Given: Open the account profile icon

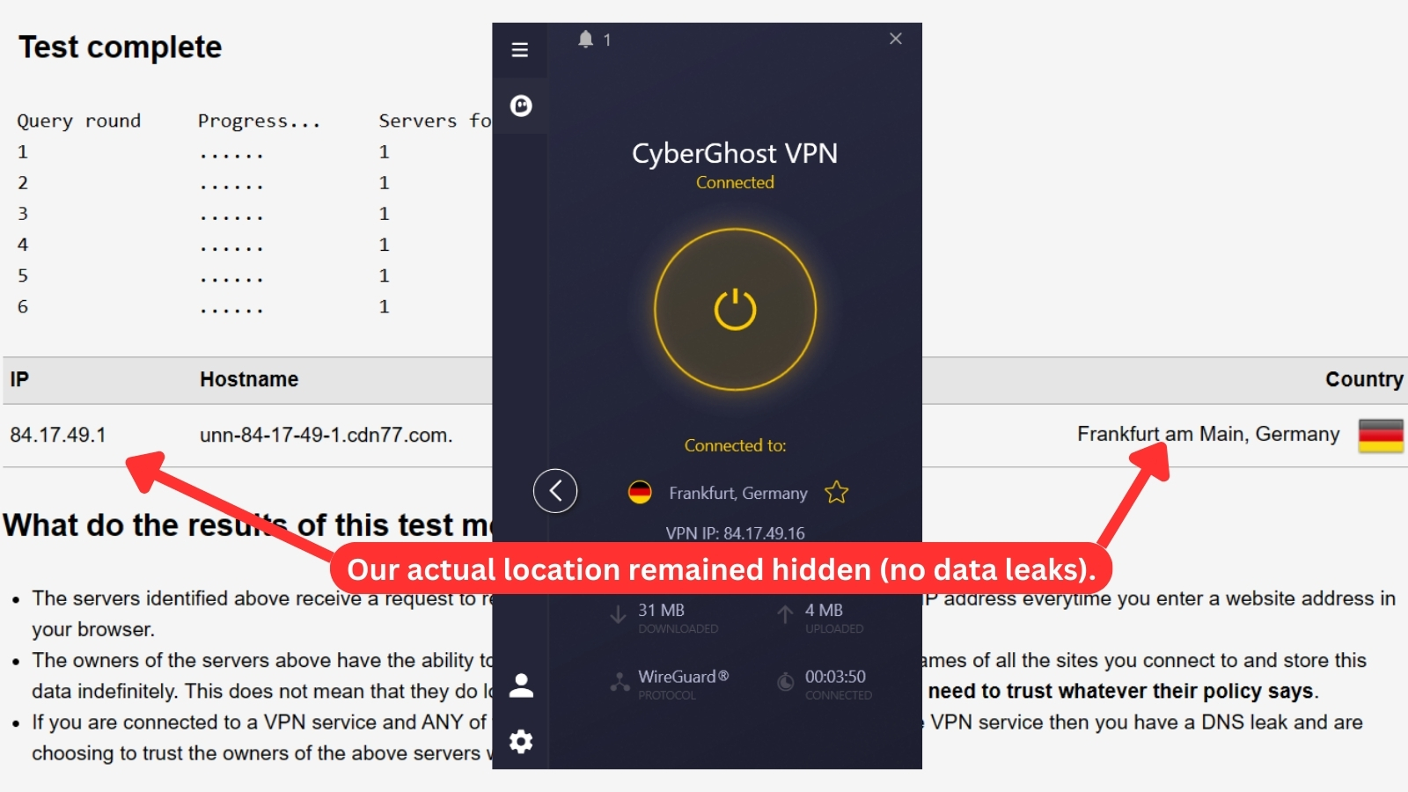Looking at the screenshot, I should 521,685.
